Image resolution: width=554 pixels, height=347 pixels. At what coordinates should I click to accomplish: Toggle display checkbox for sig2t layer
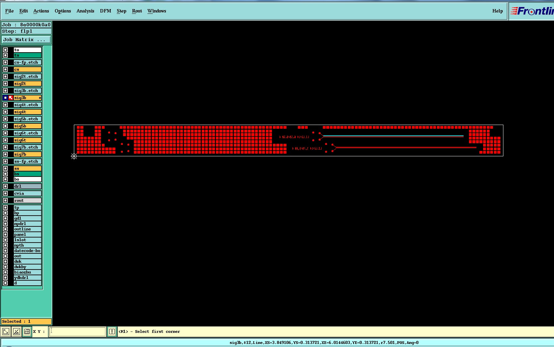pos(5,84)
